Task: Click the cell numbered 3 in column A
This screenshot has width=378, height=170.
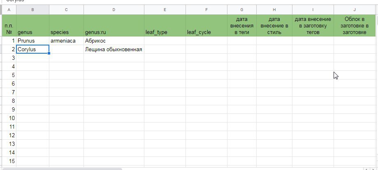Action: (x=9, y=58)
